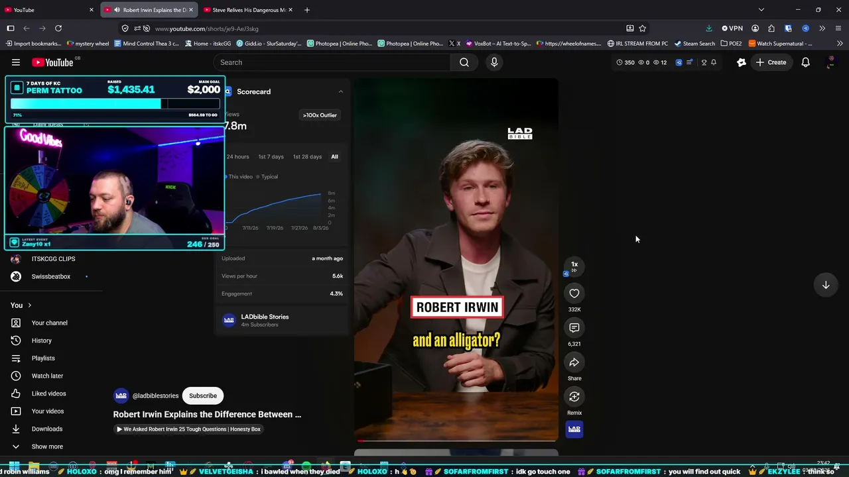849x477 pixels.
Task: Open the browser downloads arrow
Action: click(x=708, y=28)
